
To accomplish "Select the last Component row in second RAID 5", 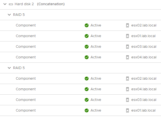I will click(81, 110).
